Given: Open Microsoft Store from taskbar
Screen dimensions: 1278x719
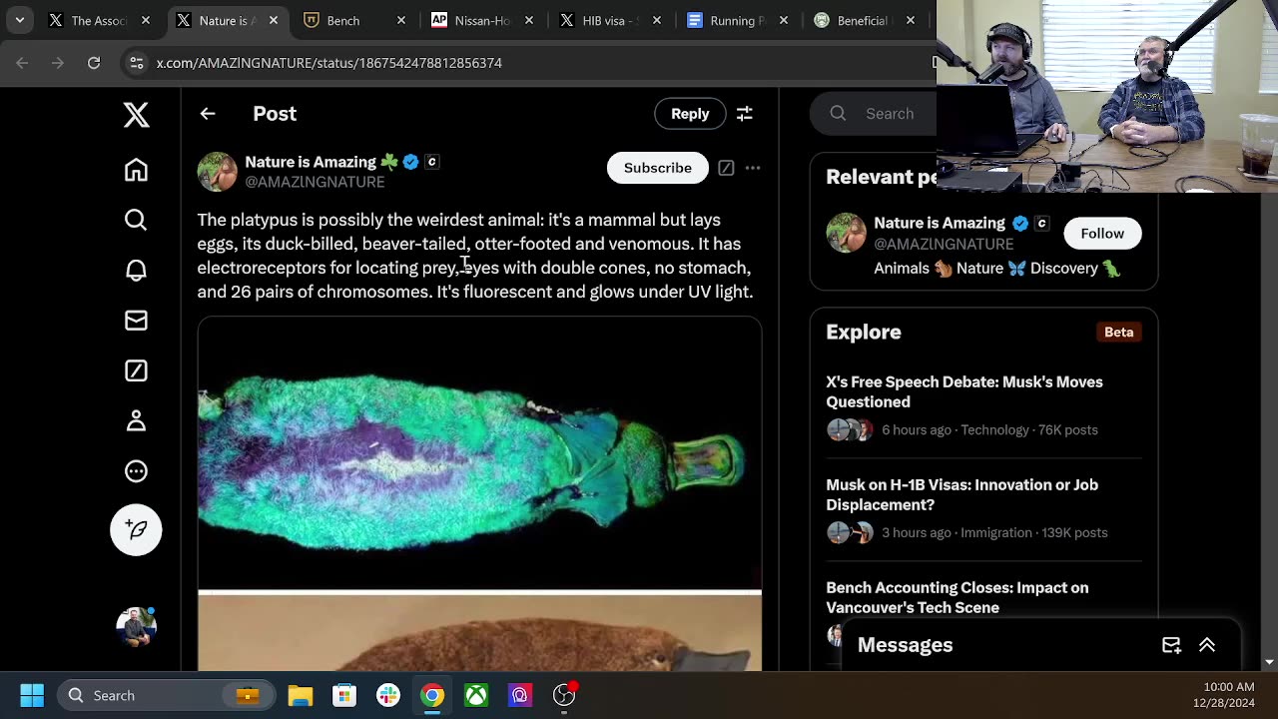Looking at the screenshot, I should pyautogui.click(x=344, y=695).
